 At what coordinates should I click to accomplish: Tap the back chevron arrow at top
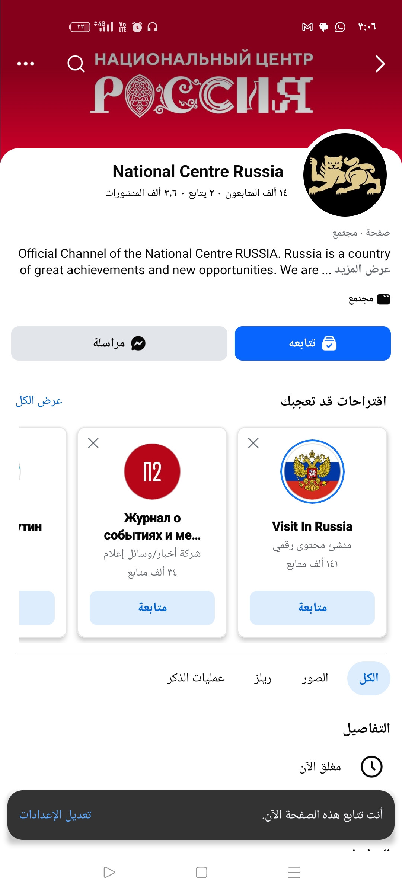click(x=379, y=64)
